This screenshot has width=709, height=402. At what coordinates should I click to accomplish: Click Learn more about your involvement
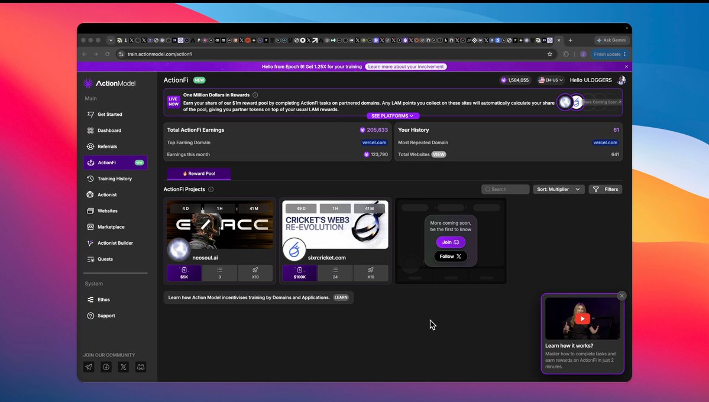[x=406, y=67]
